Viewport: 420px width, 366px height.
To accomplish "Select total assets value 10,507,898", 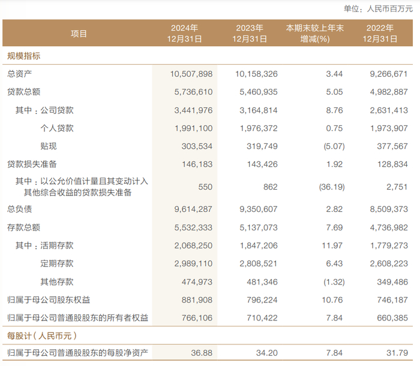I will tap(191, 74).
